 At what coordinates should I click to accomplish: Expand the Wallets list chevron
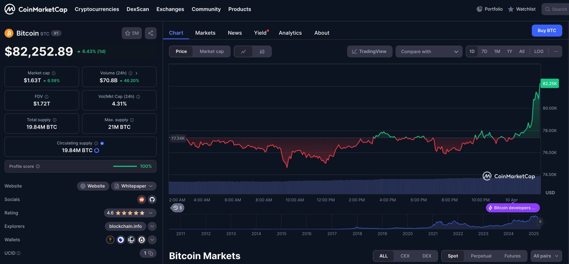(152, 240)
